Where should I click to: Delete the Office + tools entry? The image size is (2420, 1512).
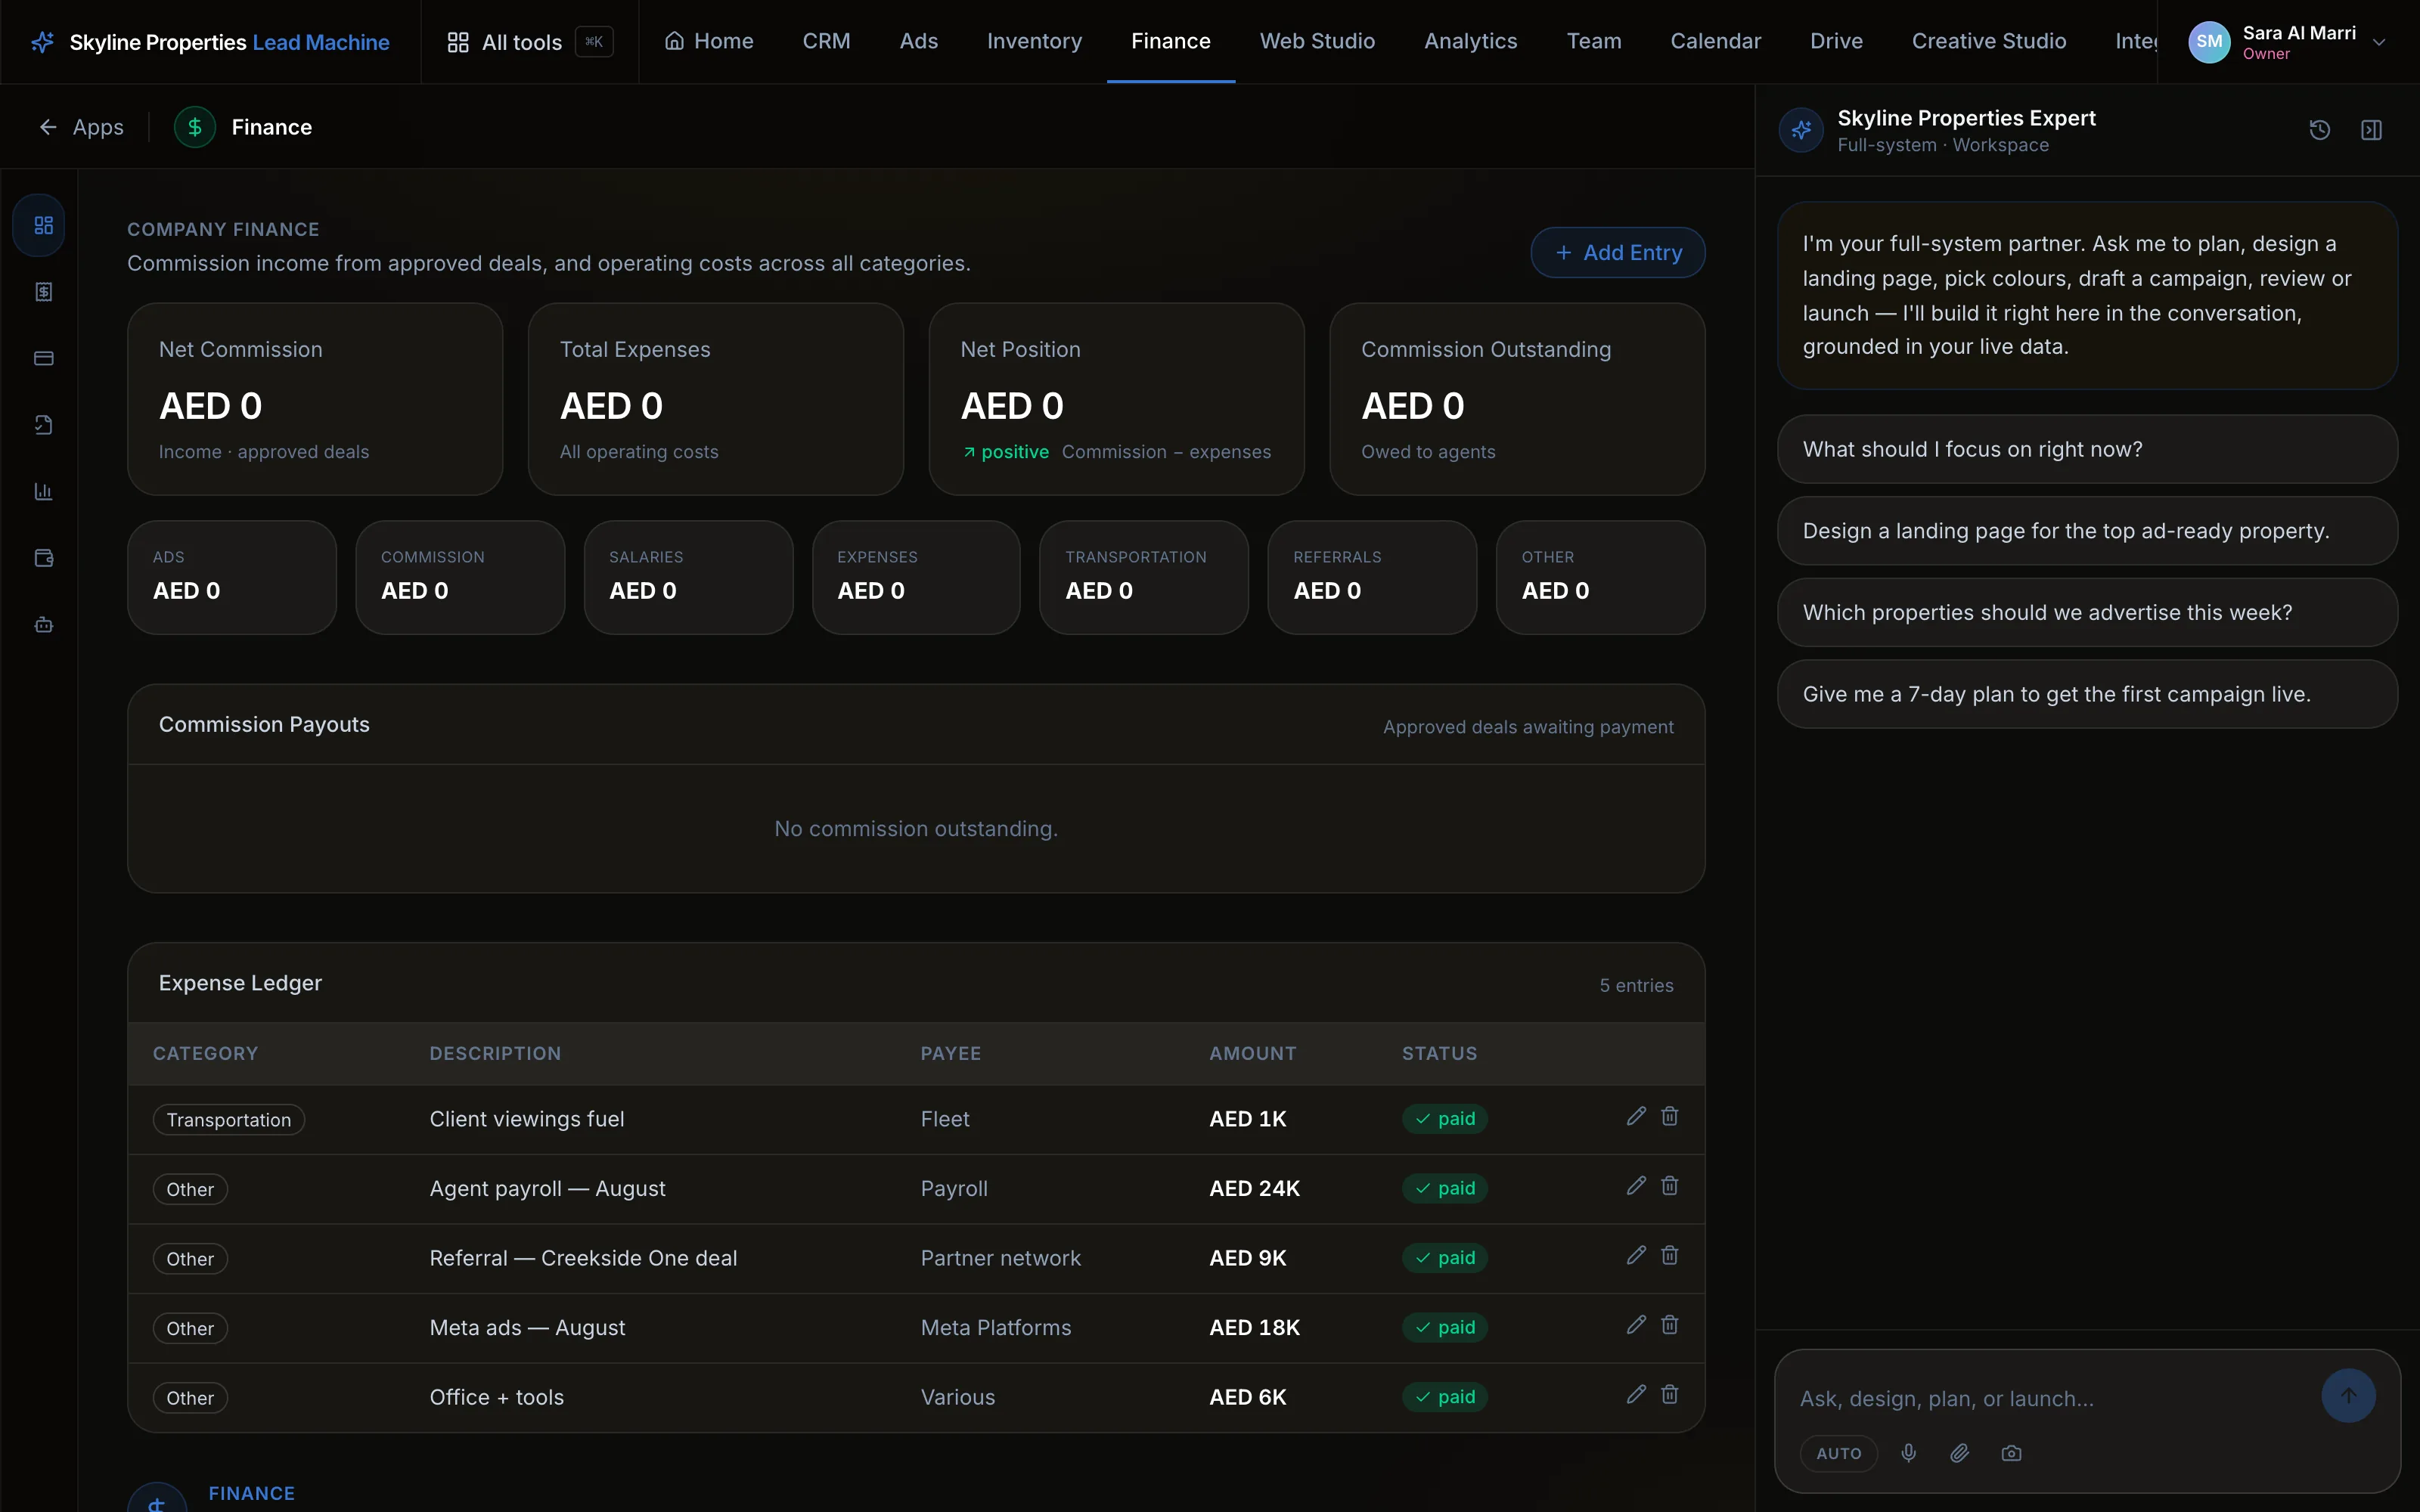pyautogui.click(x=1669, y=1394)
